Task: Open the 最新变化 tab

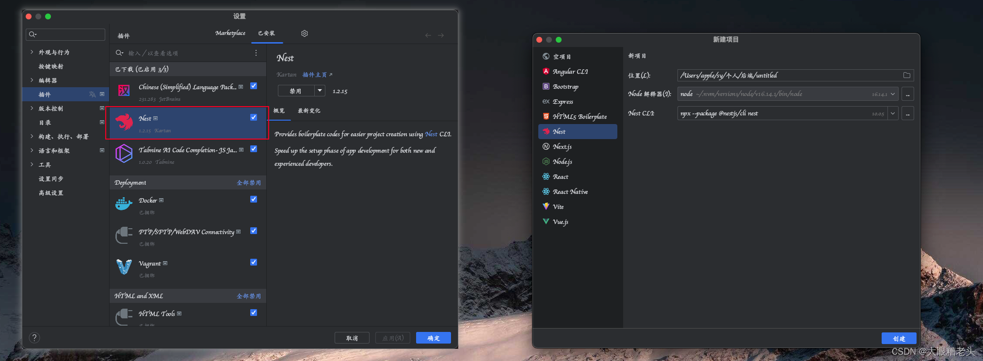Action: 309,110
